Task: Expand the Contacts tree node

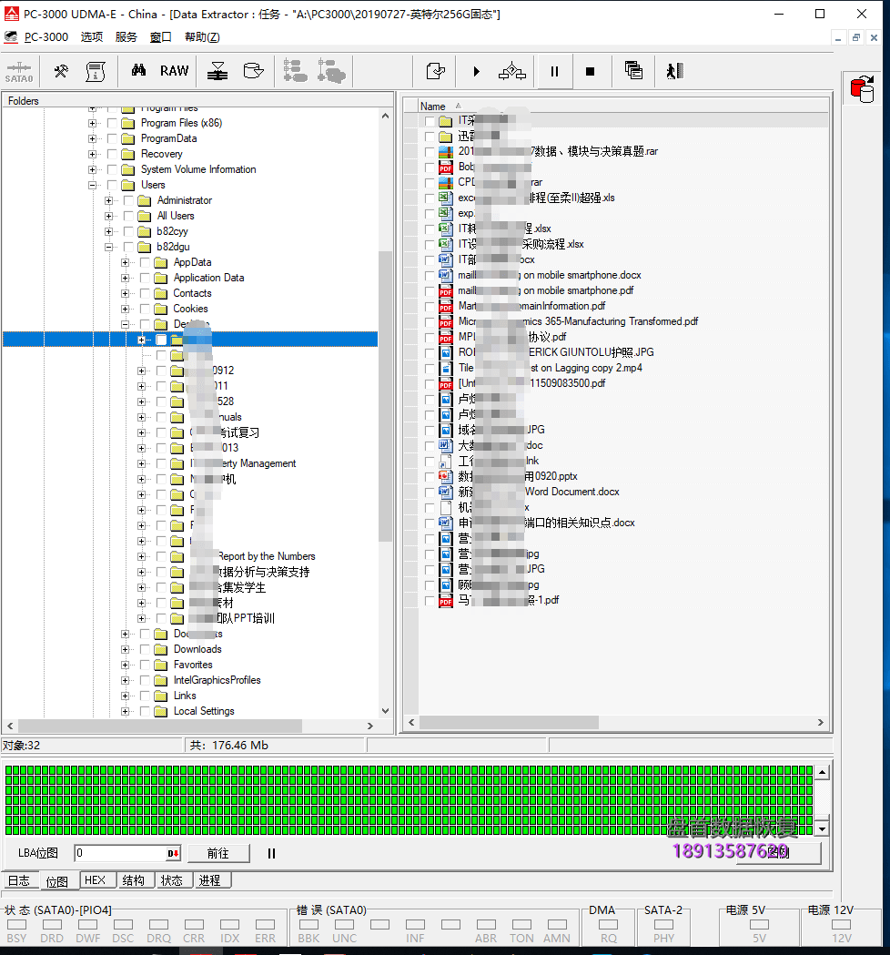Action: [126, 293]
